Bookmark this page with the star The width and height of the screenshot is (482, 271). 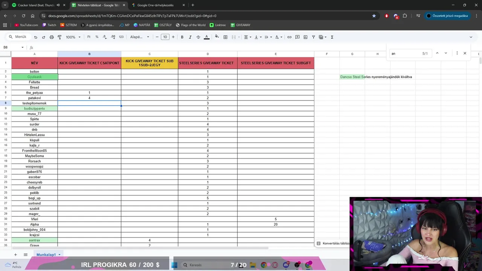click(x=374, y=16)
